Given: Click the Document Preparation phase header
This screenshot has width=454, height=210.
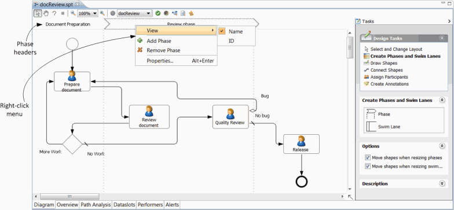Looking at the screenshot, I should click(x=68, y=24).
